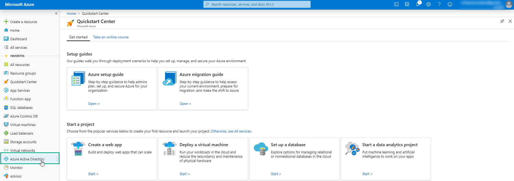Image resolution: width=514 pixels, height=181 pixels.
Task: Click the Azure migration guide cloud thumbnail
Action: click(169, 79)
